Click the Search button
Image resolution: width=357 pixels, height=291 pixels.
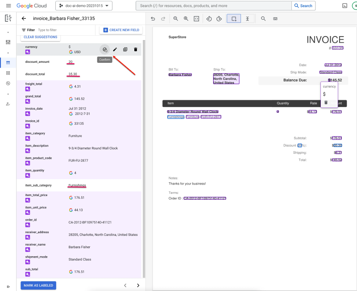(x=303, y=6)
